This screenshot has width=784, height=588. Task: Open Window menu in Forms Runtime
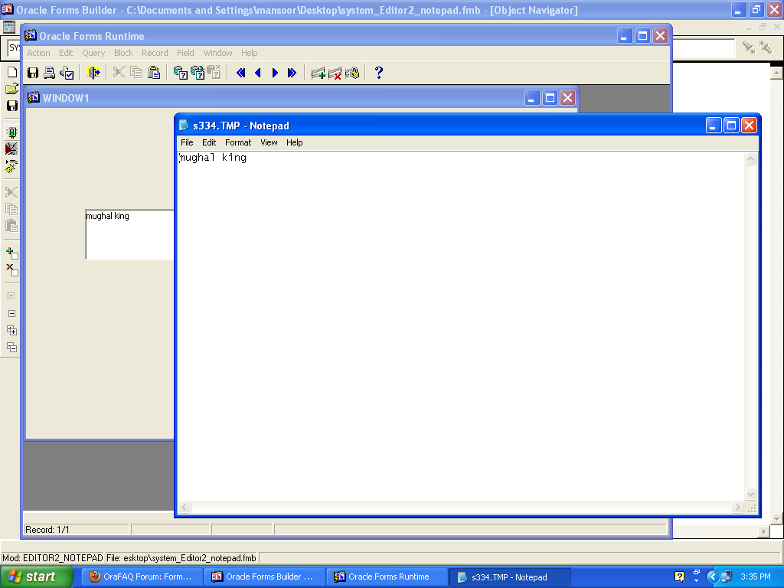click(x=217, y=53)
